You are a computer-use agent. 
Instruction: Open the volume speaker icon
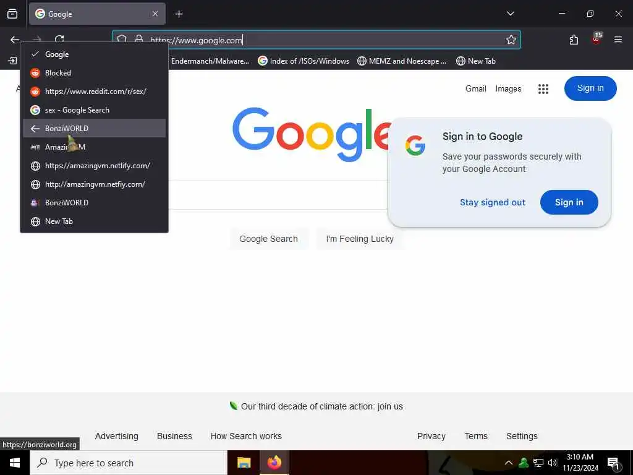click(x=553, y=463)
